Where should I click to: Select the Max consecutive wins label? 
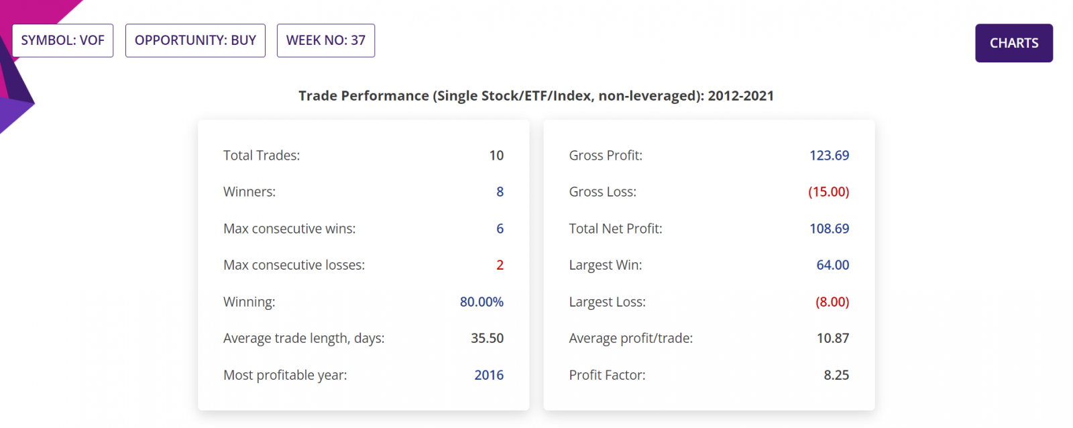(290, 229)
